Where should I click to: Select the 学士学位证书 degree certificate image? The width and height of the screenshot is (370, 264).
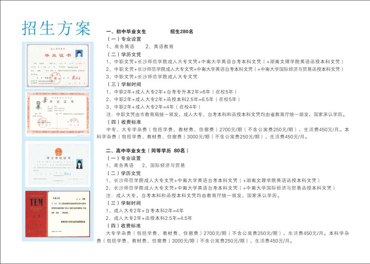[x=58, y=164]
